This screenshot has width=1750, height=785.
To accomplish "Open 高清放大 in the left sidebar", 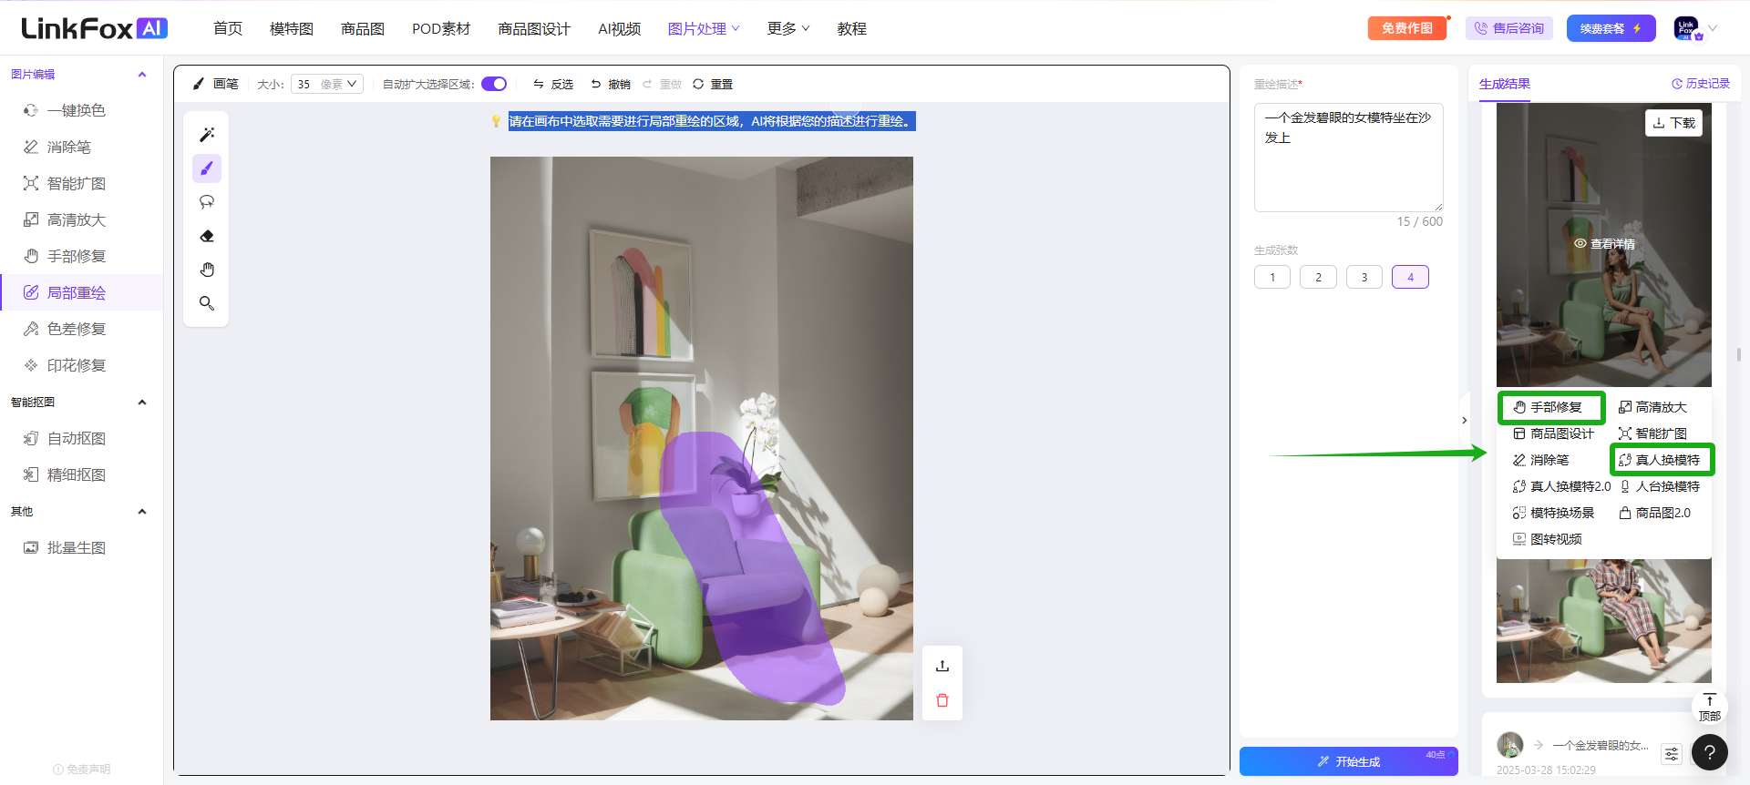I will click(x=77, y=219).
